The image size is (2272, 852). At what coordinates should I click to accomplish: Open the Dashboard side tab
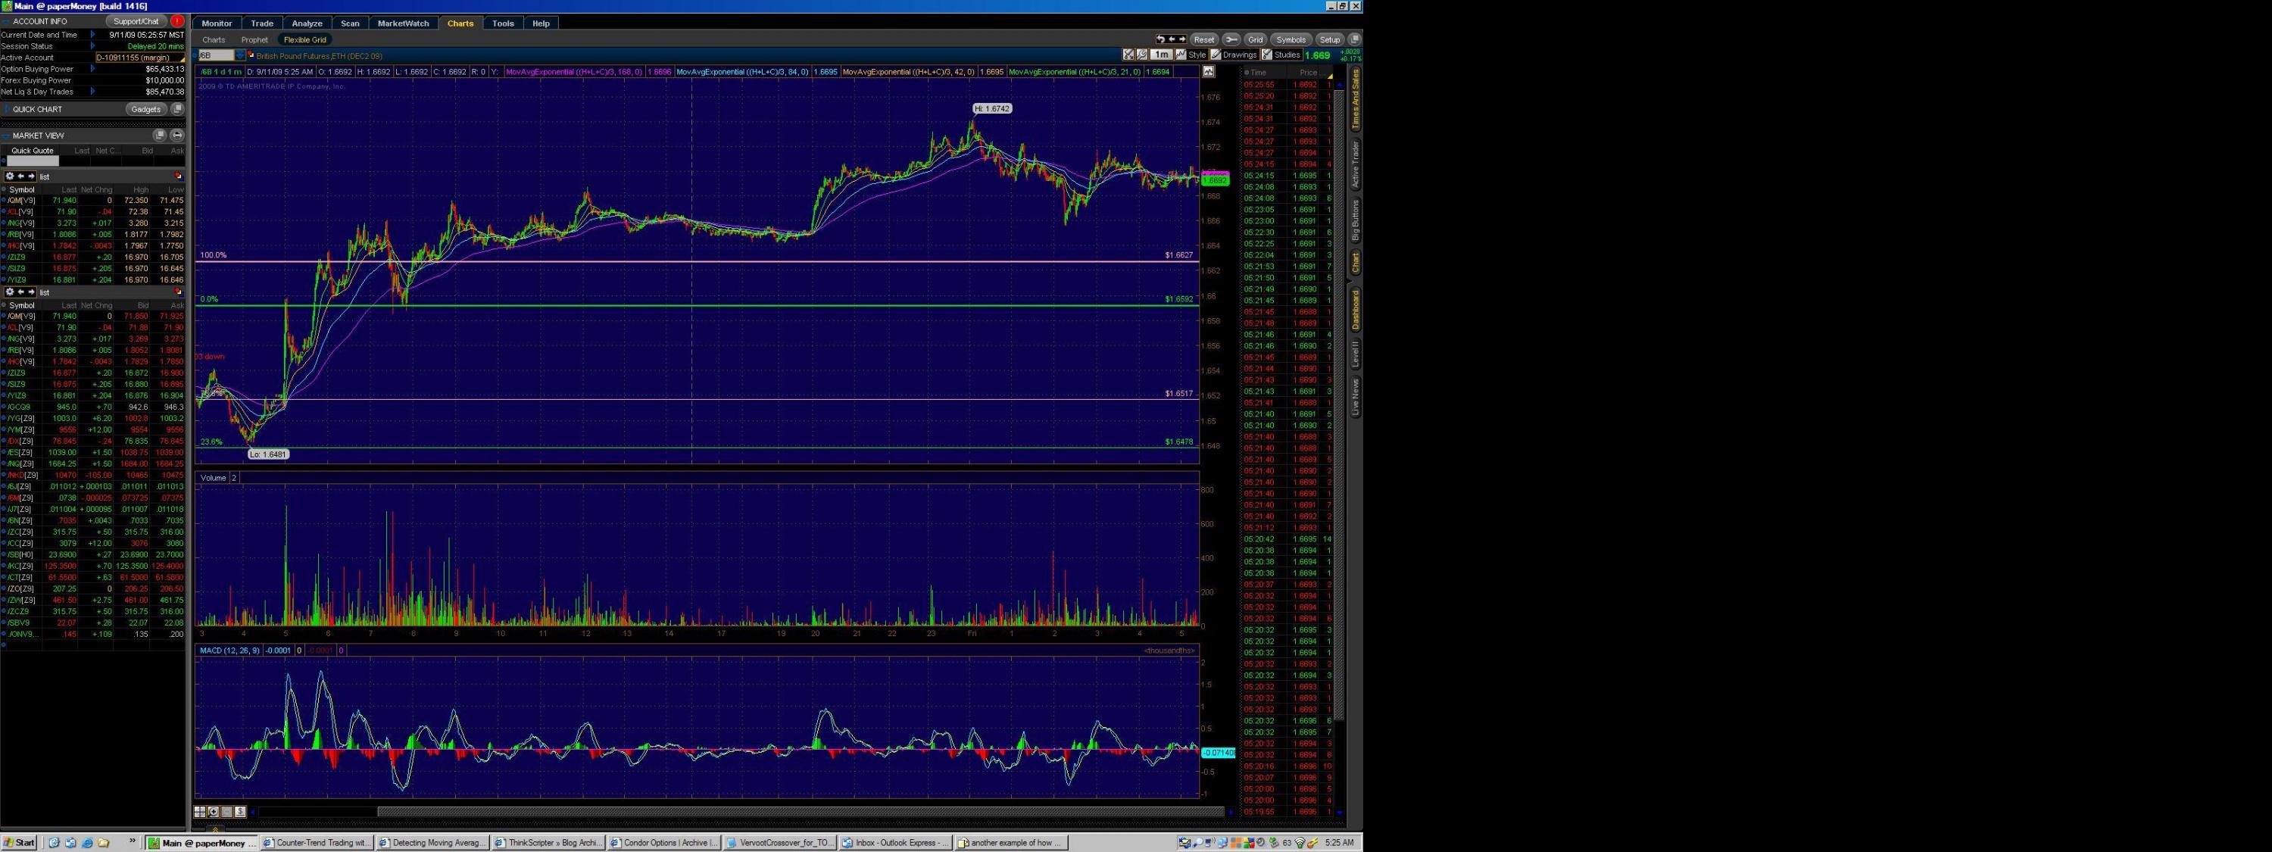[x=1356, y=310]
